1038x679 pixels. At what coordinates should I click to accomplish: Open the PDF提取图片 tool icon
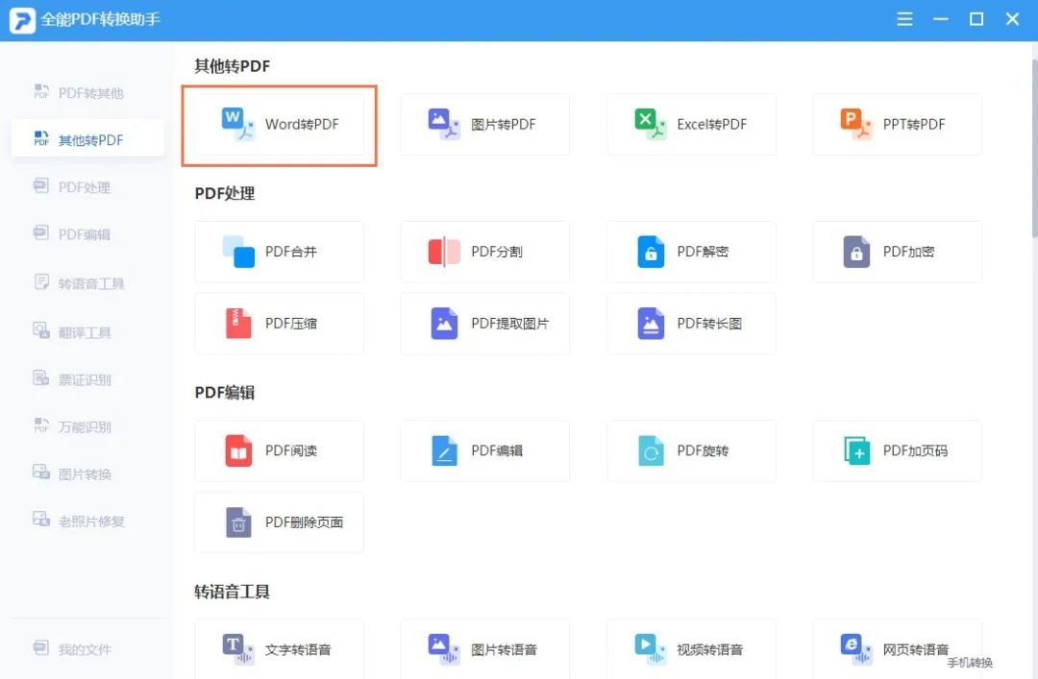(444, 323)
